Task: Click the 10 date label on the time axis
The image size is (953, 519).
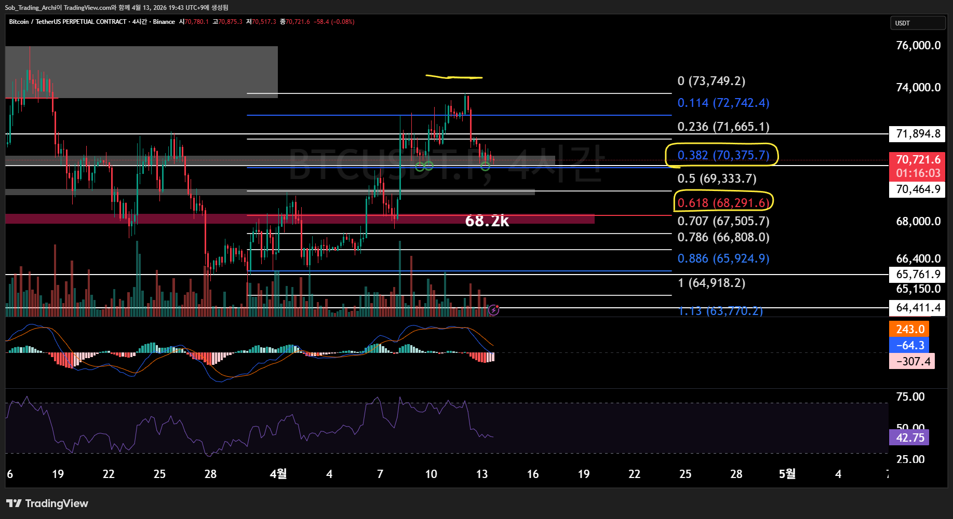Action: [431, 474]
